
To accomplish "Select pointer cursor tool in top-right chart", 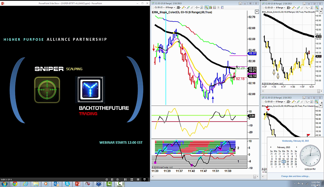I will pyautogui.click(x=308, y=8).
